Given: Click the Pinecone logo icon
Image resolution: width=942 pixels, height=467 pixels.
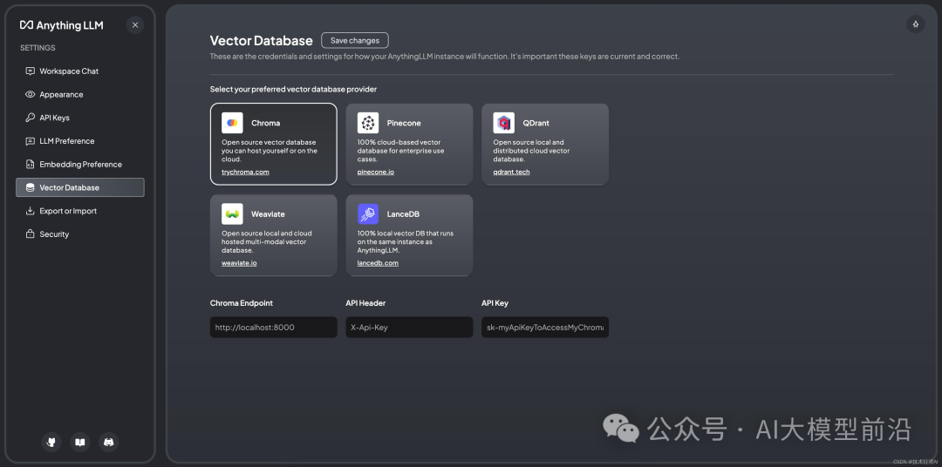Looking at the screenshot, I should [x=368, y=123].
